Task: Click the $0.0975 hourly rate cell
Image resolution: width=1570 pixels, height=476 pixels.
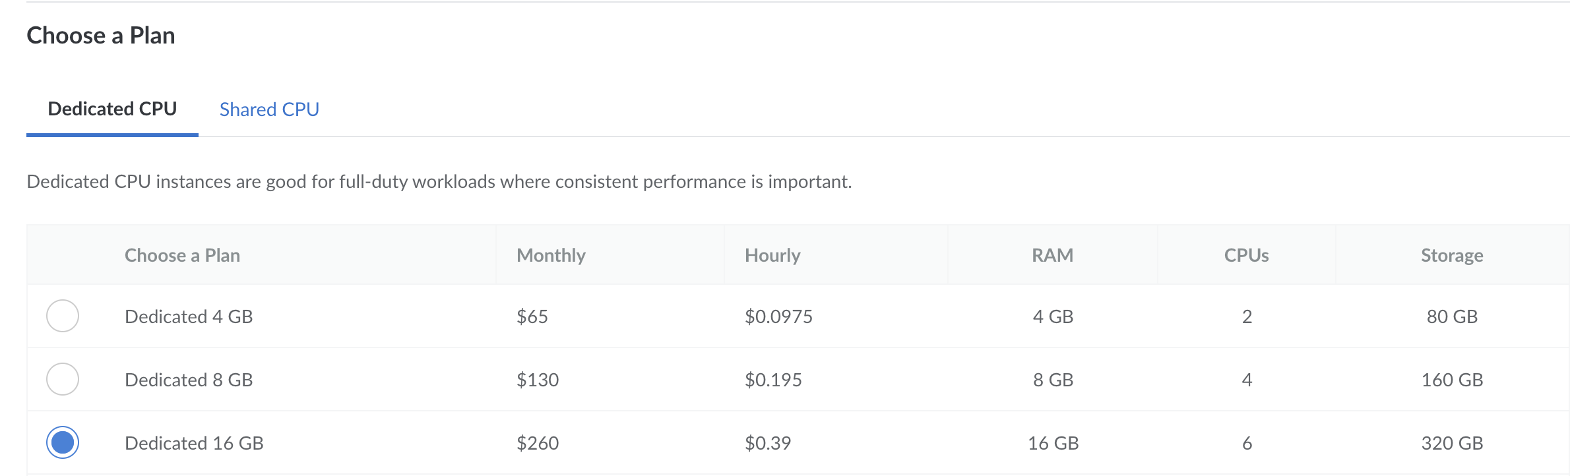Action: click(778, 316)
